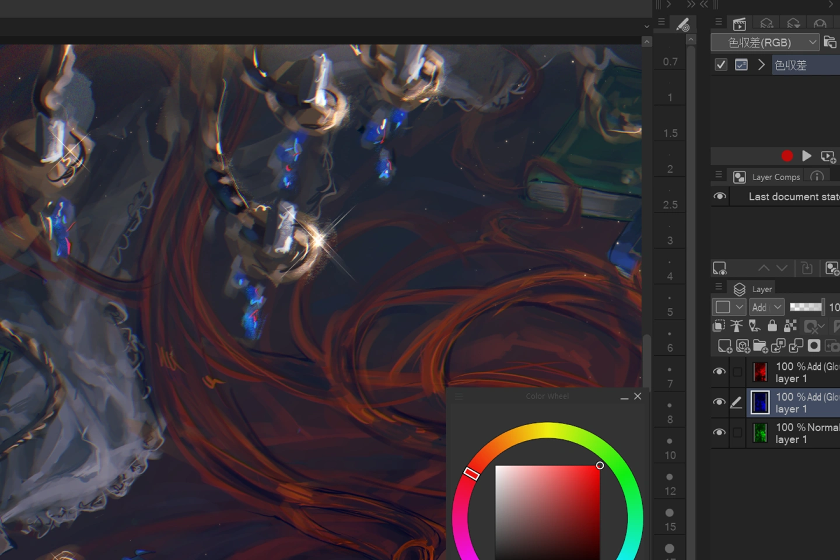Viewport: 840px width, 560px height.
Task: Open the Auto Action panel hamburger menu
Action: [719, 22]
